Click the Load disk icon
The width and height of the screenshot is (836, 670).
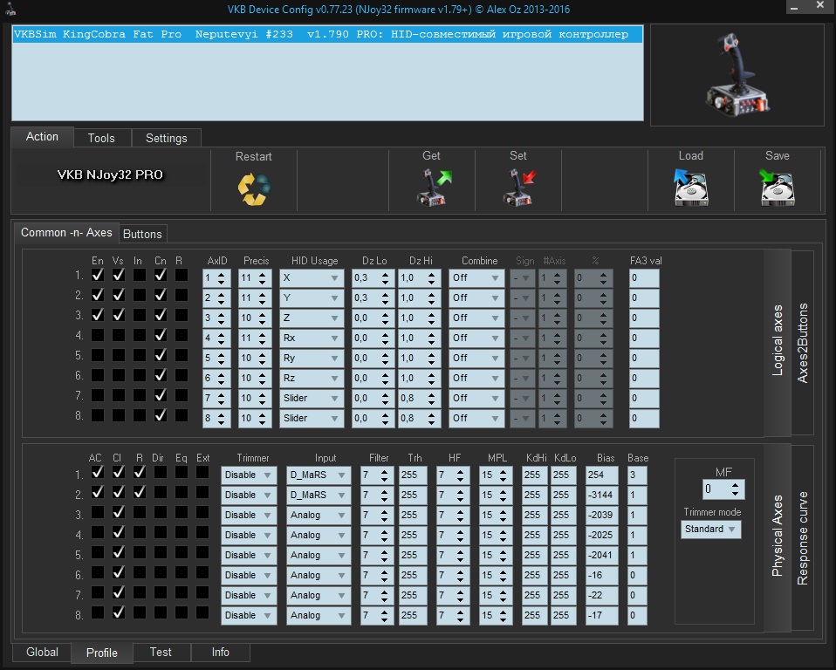click(690, 188)
